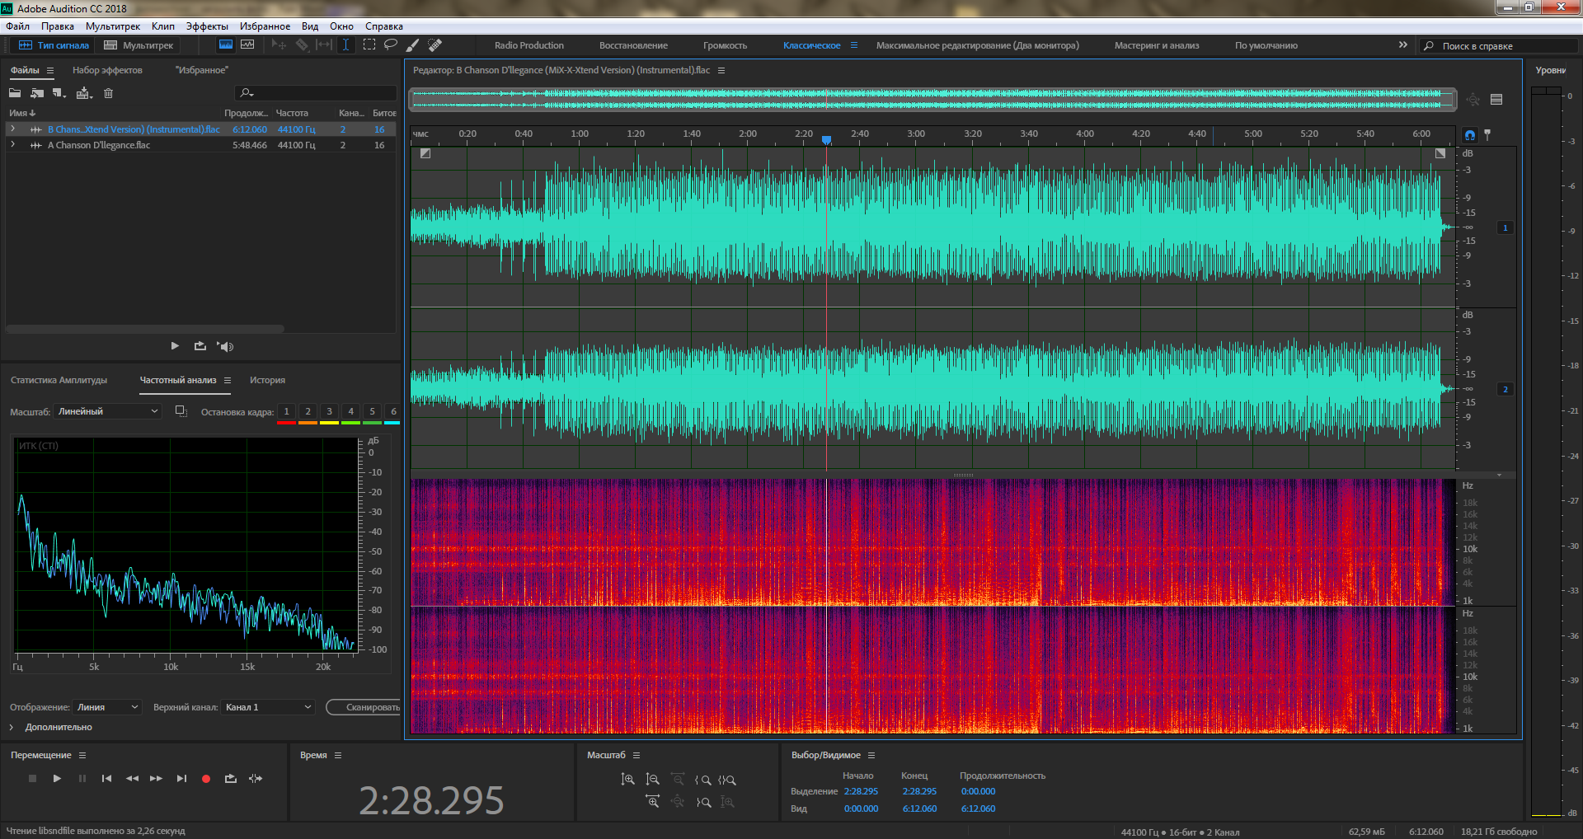Open the New File dropdown in Files panel
Viewport: 1583px width, 839px height.
pyautogui.click(x=59, y=93)
